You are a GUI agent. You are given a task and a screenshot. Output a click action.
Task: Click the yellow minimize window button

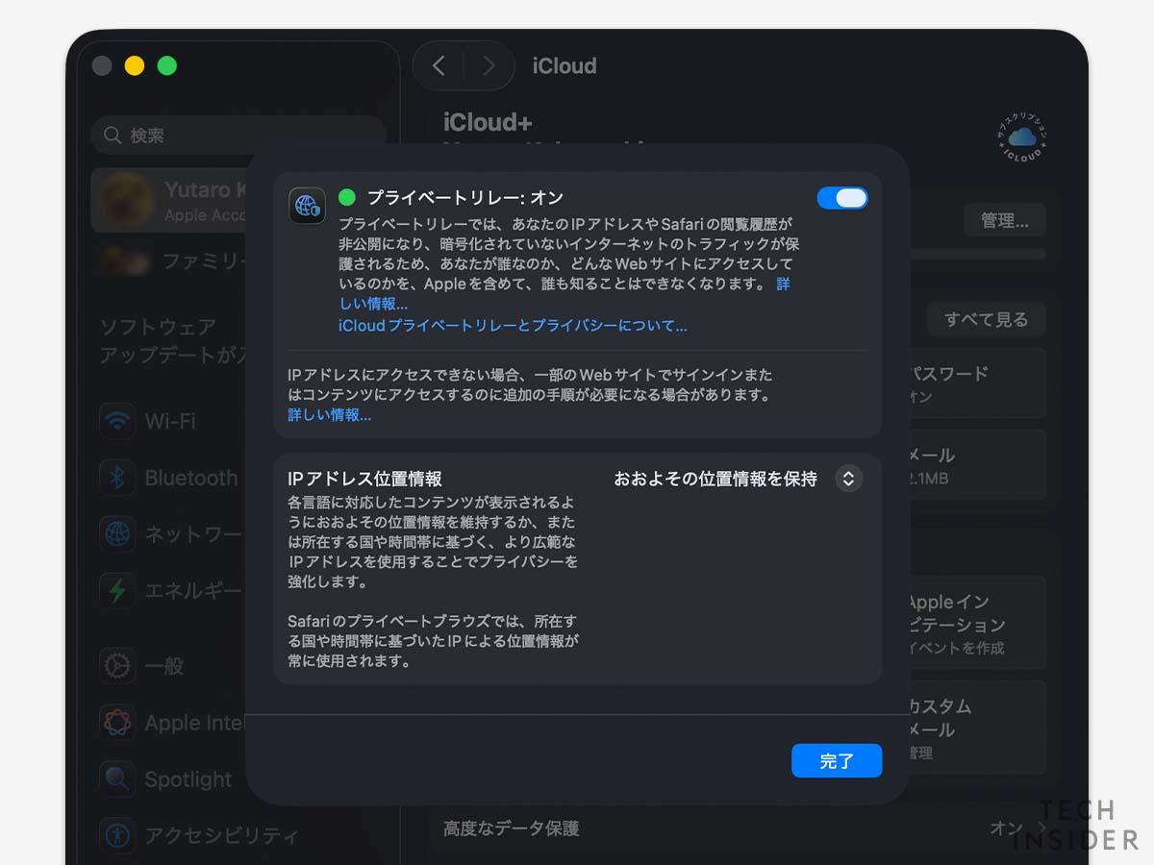pyautogui.click(x=135, y=65)
